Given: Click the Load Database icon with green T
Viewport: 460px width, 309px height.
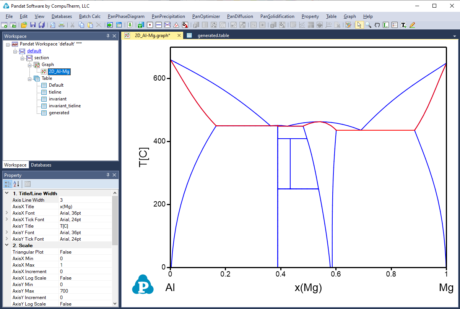Looking at the screenshot, I should tap(140, 25).
